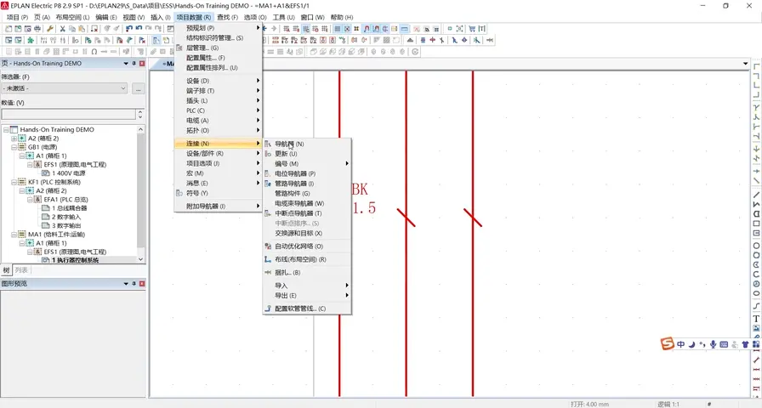Select tree page 1 400V 电源

[x=69, y=173]
